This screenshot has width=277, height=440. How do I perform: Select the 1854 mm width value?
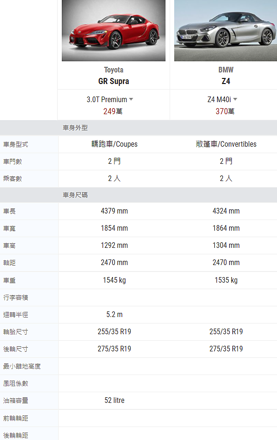[x=114, y=228]
